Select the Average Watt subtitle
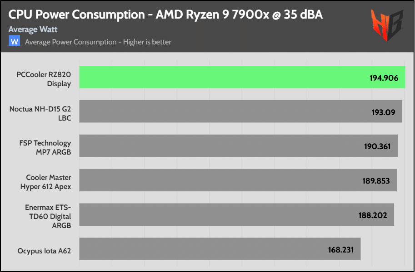Screen dimensions: 415x272 point(33,29)
